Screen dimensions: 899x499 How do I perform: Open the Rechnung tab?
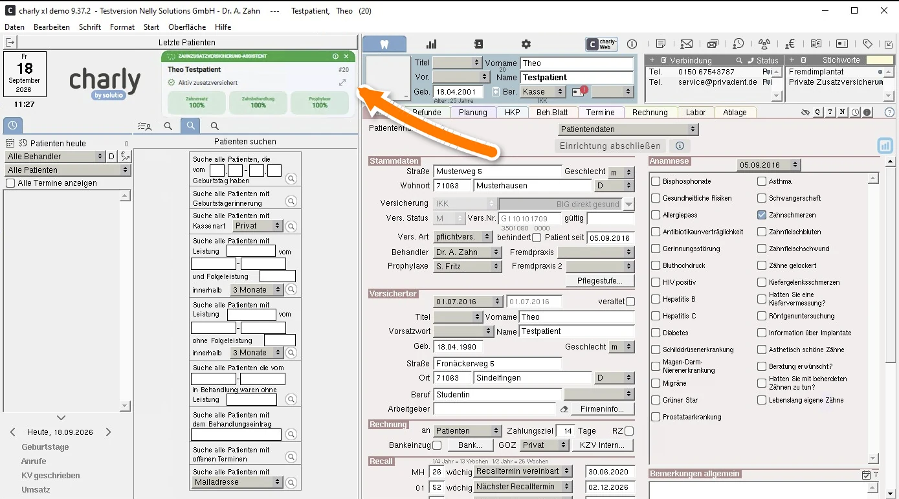pos(650,113)
